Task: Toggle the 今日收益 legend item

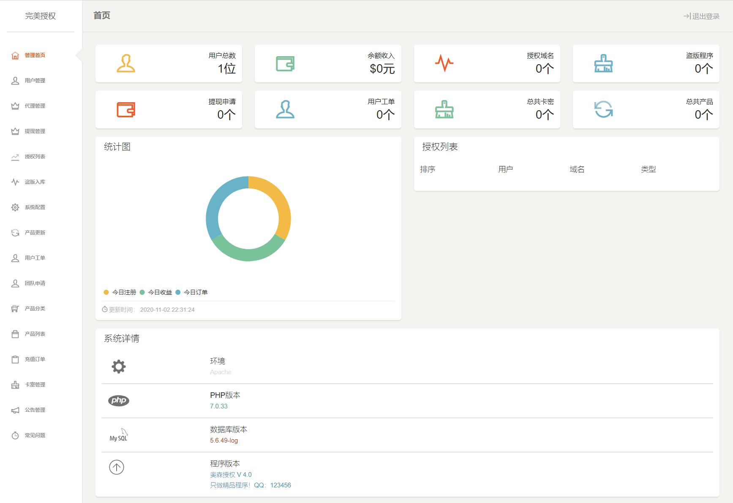Action: pyautogui.click(x=156, y=292)
